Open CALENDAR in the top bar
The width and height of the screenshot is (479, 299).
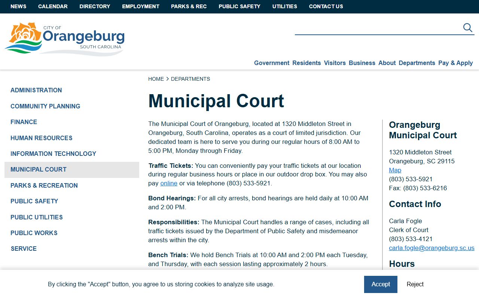[53, 6]
